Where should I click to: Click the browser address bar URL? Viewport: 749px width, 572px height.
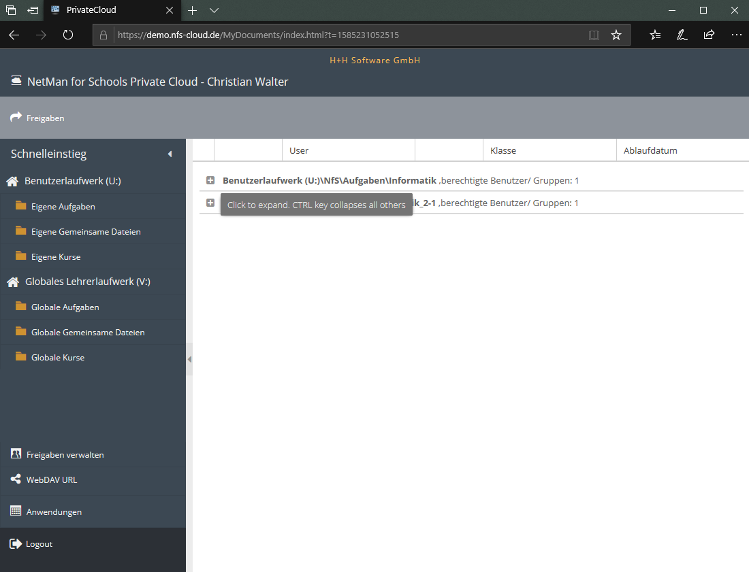tap(340, 35)
